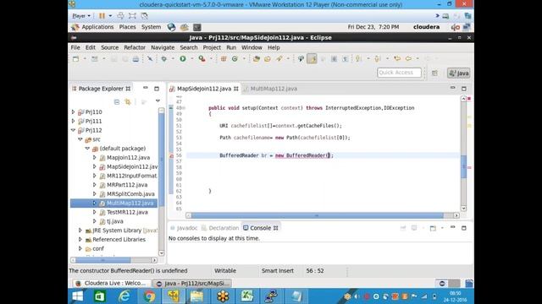This screenshot has width=542, height=304.
Task: Click the VMware Unity mode icon
Action: [x=145, y=16]
